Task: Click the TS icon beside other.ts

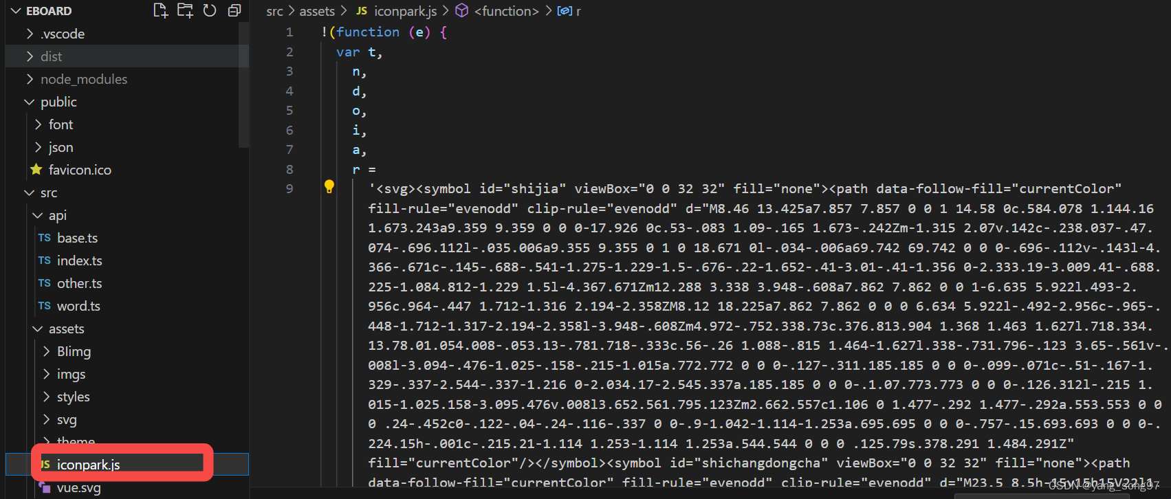Action: pyautogui.click(x=45, y=283)
